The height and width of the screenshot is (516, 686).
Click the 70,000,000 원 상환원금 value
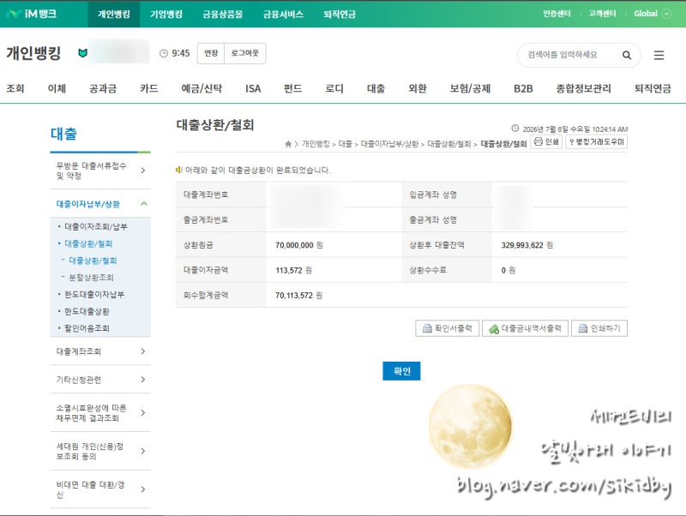point(298,245)
